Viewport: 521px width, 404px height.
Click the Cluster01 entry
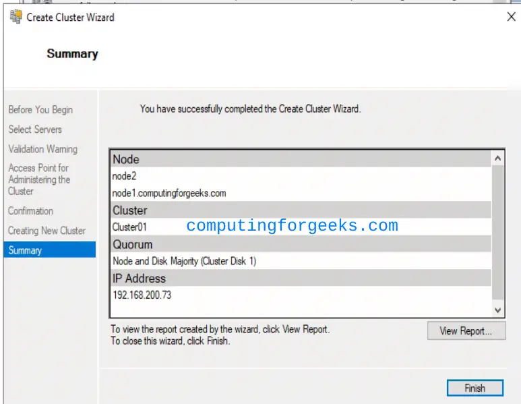coord(301,227)
